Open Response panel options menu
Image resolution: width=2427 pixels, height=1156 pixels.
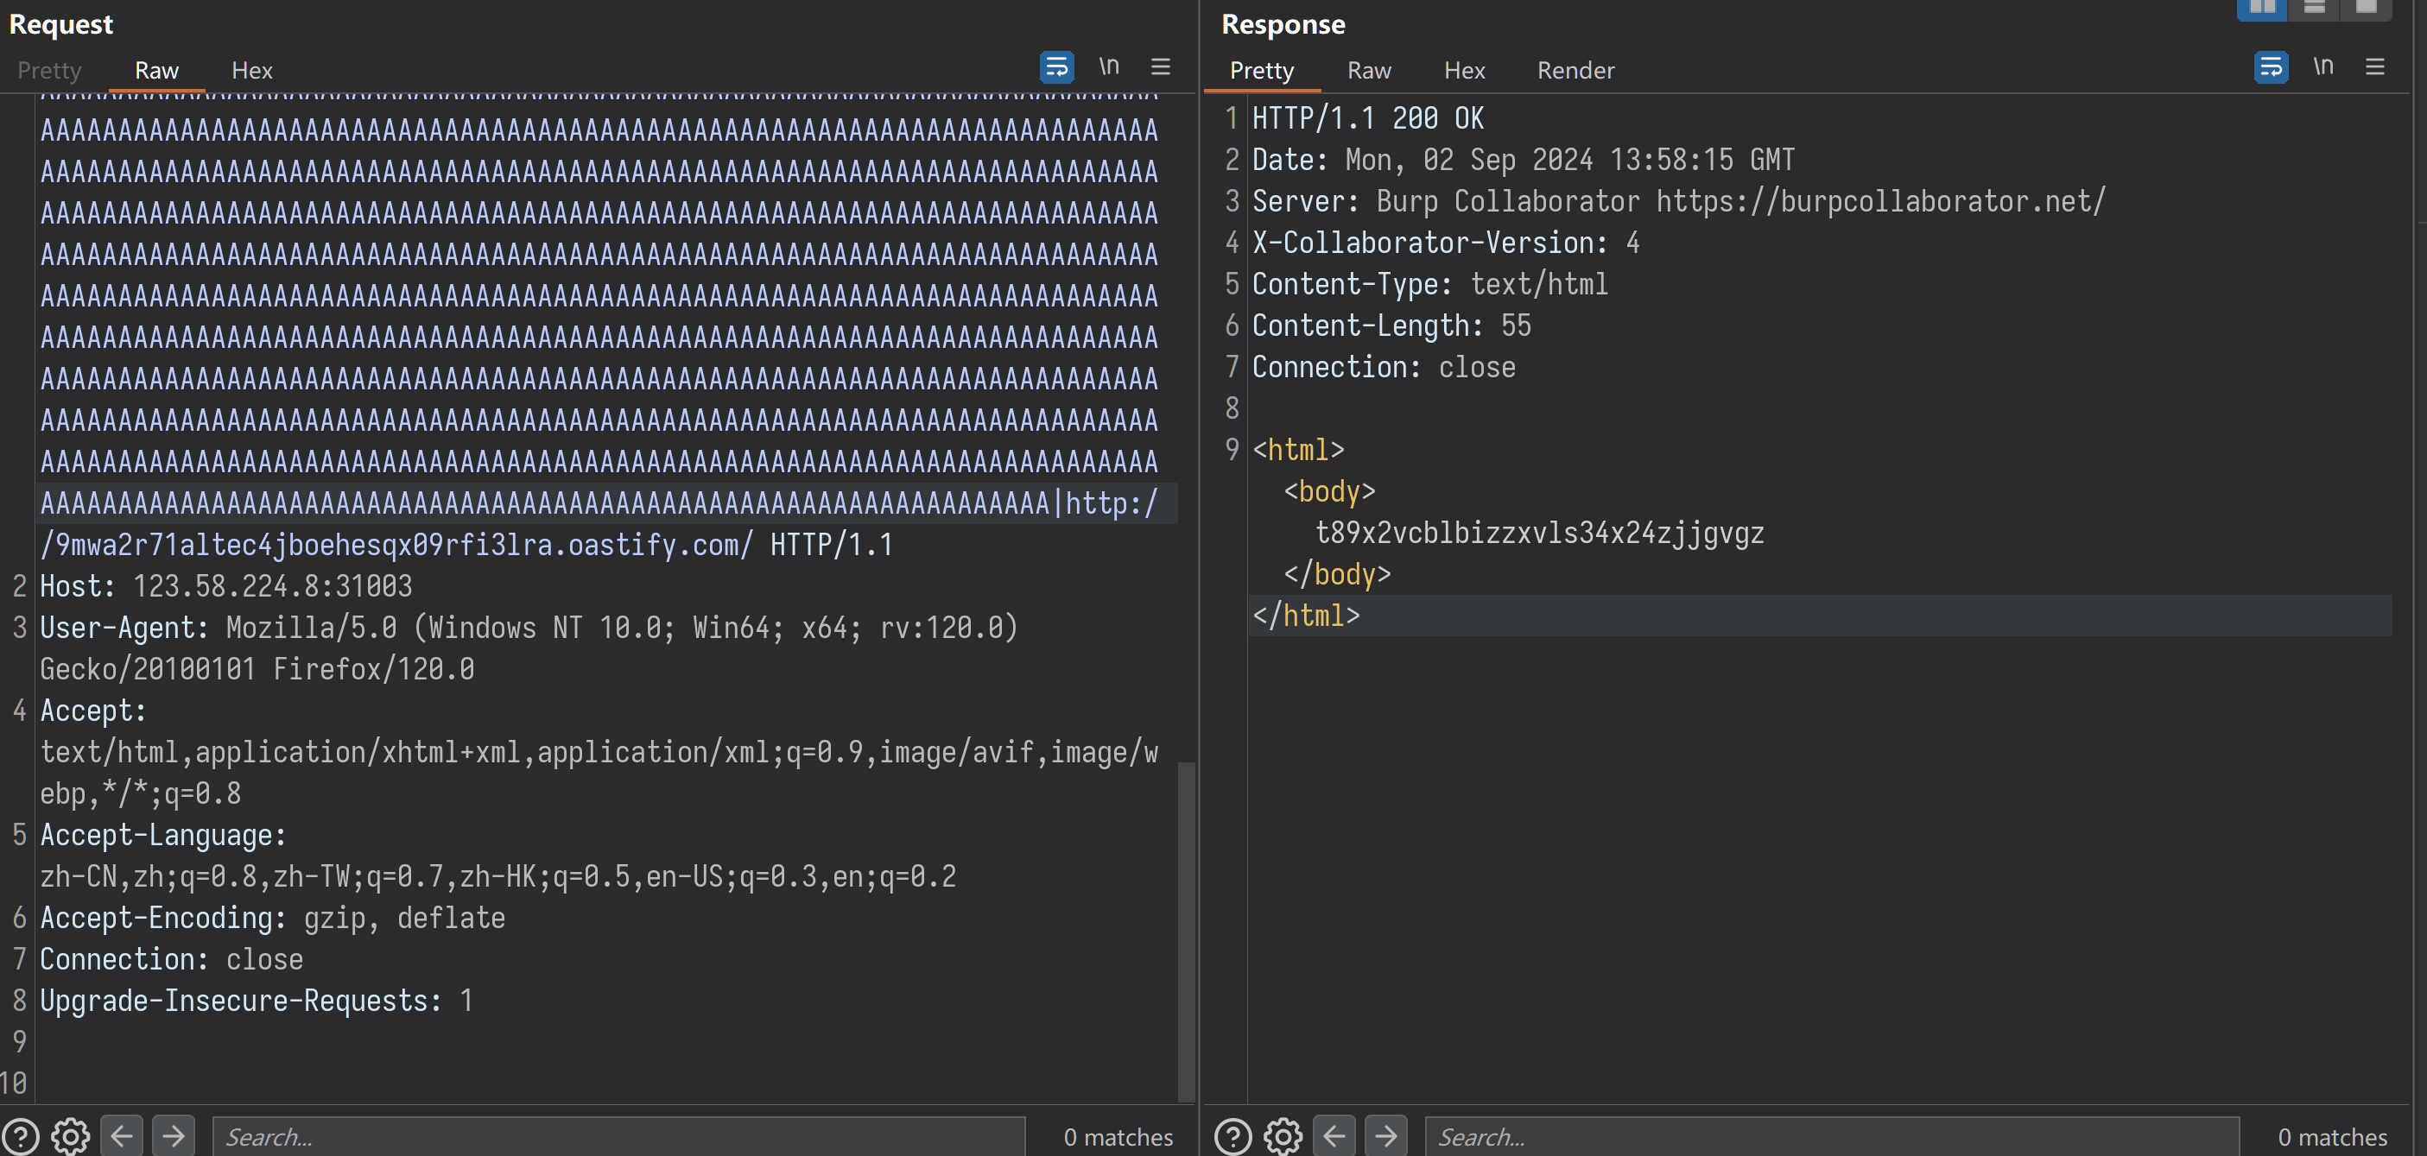click(2375, 68)
